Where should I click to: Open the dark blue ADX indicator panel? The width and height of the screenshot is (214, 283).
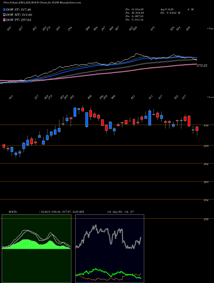click(x=110, y=249)
